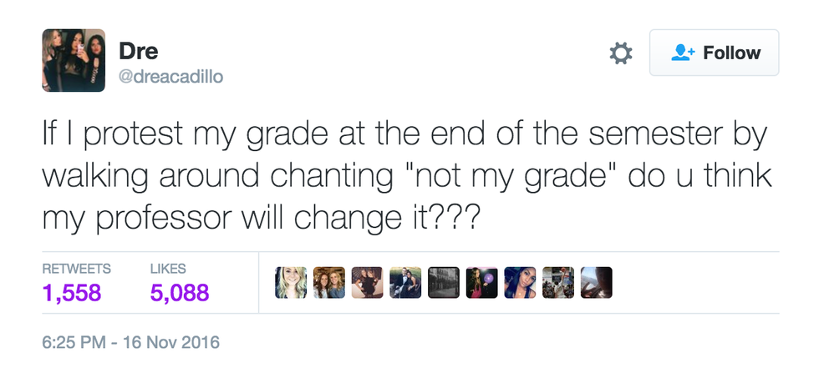
Task: Click the liker avatar with purple balloon
Action: 481,283
